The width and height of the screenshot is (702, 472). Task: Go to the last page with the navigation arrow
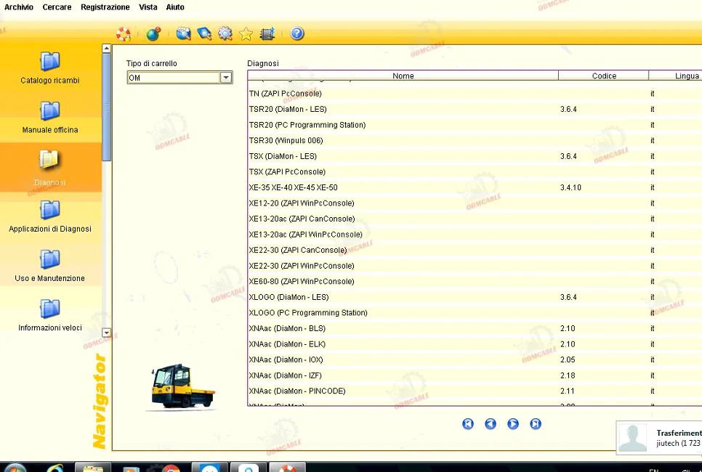[536, 423]
